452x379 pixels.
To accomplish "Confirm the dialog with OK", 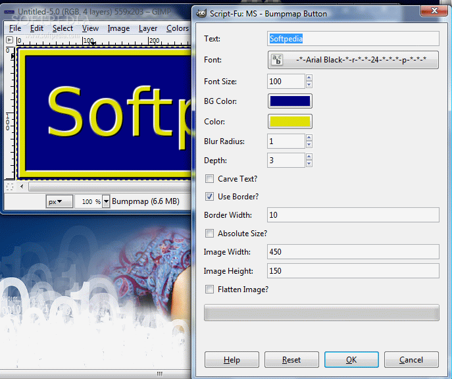I will pyautogui.click(x=351, y=359).
